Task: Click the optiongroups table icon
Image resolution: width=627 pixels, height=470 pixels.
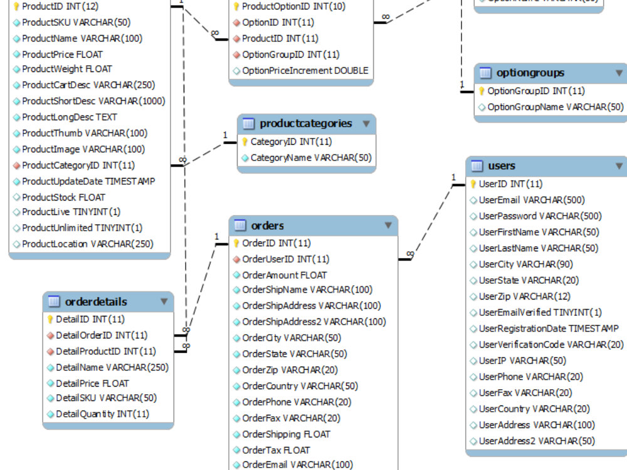Action: [x=485, y=73]
